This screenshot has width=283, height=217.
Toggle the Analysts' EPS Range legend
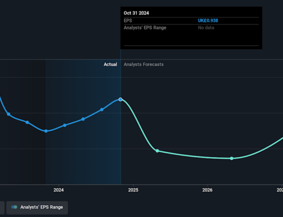pos(37,207)
